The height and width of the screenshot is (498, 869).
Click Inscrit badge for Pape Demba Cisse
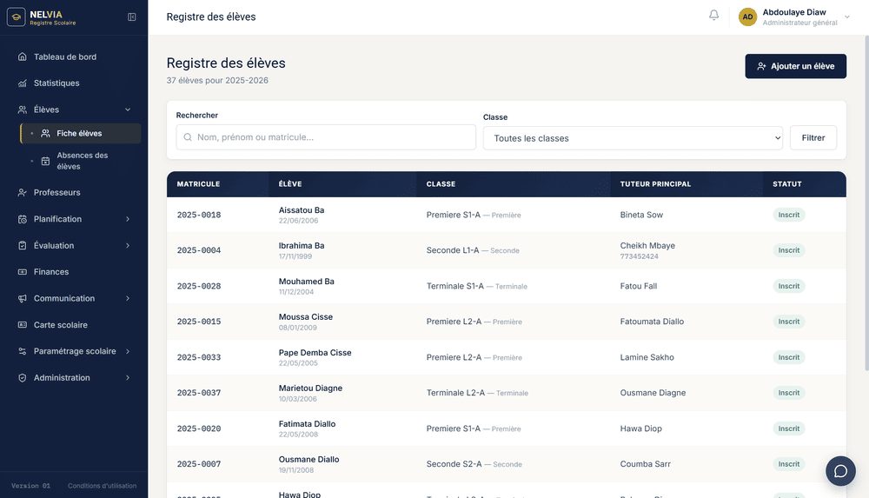[789, 358]
